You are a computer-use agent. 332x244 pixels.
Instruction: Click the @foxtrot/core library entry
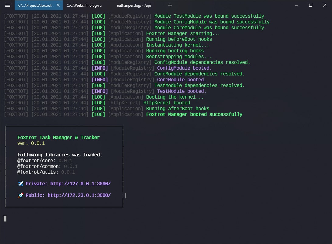(x=36, y=161)
